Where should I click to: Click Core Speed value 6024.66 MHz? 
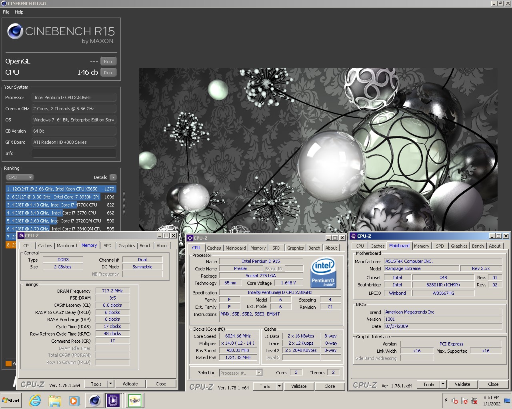238,336
